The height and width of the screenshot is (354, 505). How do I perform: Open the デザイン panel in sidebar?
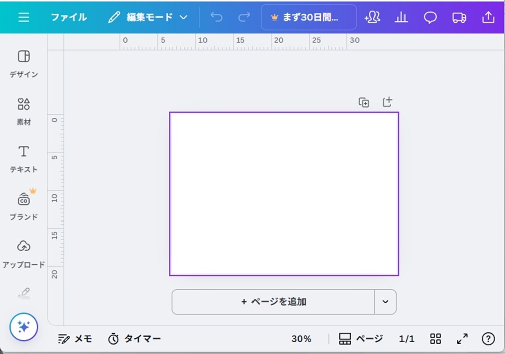[24, 63]
